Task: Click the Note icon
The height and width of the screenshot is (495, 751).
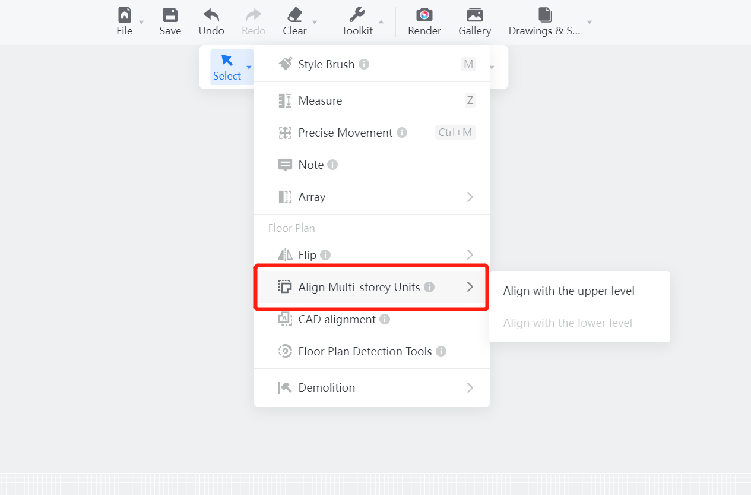Action: click(x=285, y=165)
